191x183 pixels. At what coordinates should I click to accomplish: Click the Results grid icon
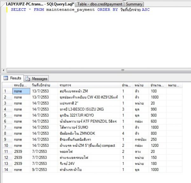6,78
